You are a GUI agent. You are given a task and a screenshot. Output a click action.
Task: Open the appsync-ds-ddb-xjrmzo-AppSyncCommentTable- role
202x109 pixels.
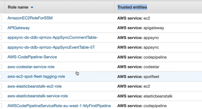click(x=53, y=38)
